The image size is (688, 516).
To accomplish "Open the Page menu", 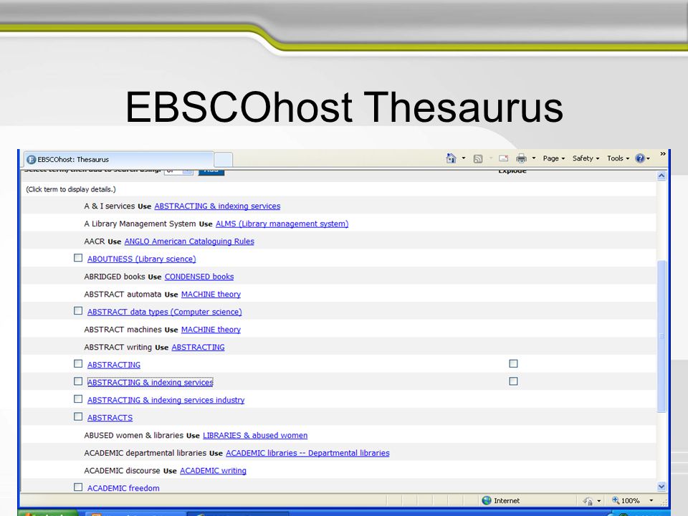I will pyautogui.click(x=554, y=158).
